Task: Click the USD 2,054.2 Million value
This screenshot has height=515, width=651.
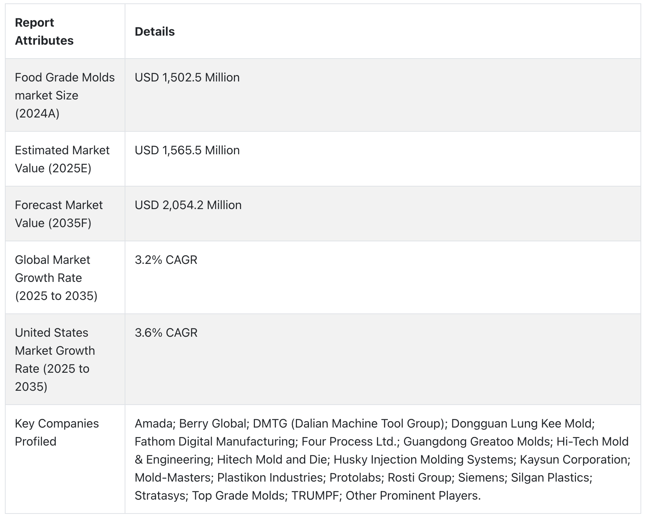Action: 188,205
